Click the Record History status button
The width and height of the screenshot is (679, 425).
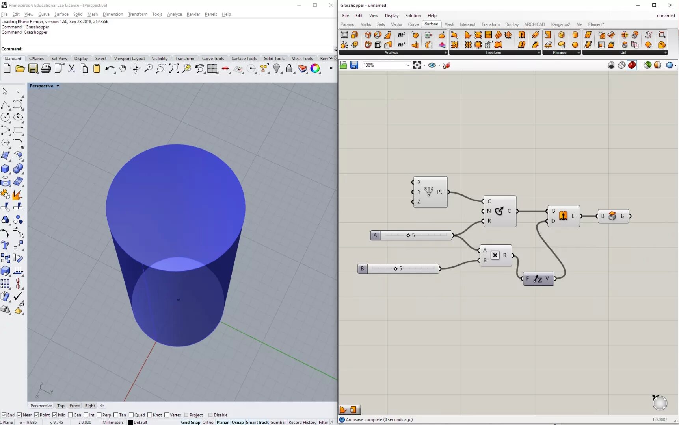(302, 422)
